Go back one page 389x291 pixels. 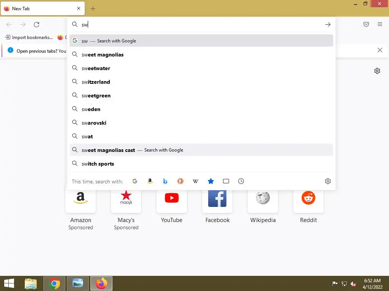[x=9, y=25]
